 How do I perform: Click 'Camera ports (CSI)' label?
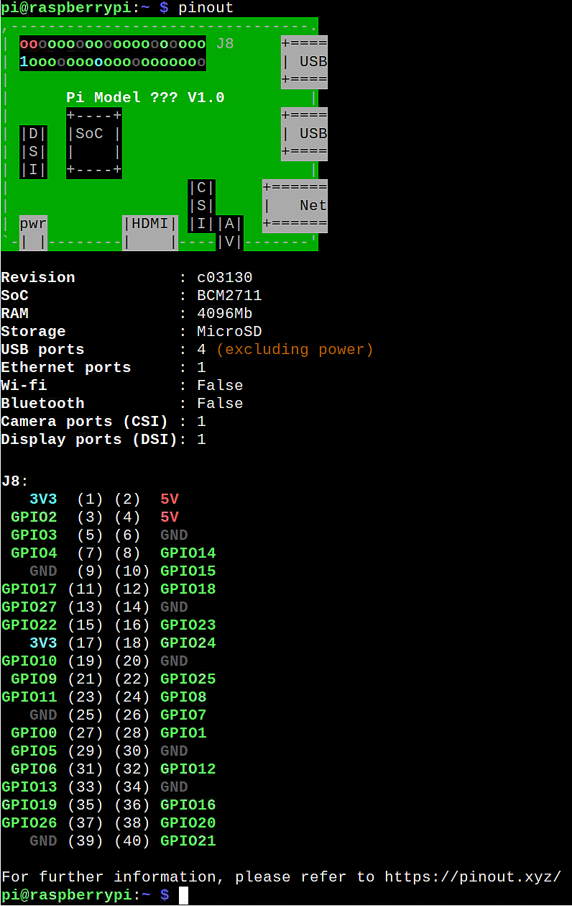click(84, 422)
